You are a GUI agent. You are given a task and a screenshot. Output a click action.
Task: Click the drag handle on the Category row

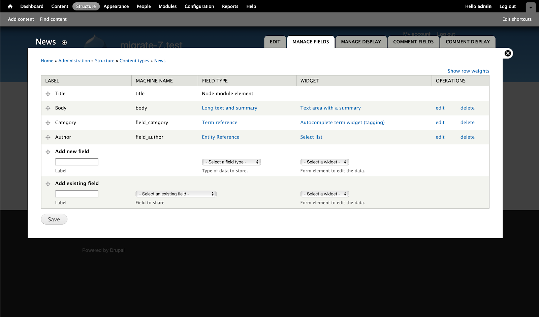[48, 122]
